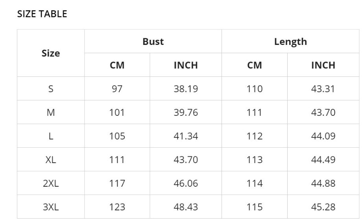Click the 2XL size row label
362x219 pixels.
coord(51,184)
